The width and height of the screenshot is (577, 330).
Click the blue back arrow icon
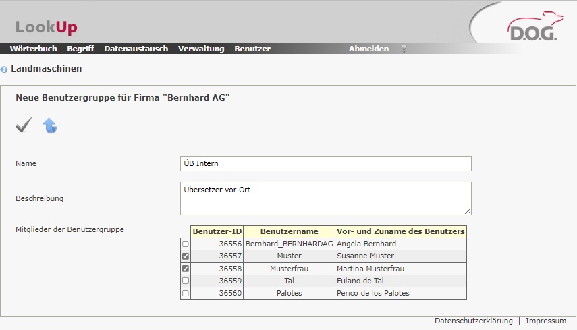[x=49, y=126]
